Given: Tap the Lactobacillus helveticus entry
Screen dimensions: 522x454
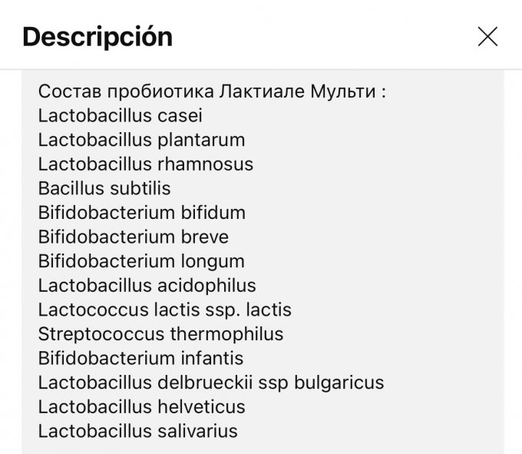Looking at the screenshot, I should tap(141, 406).
